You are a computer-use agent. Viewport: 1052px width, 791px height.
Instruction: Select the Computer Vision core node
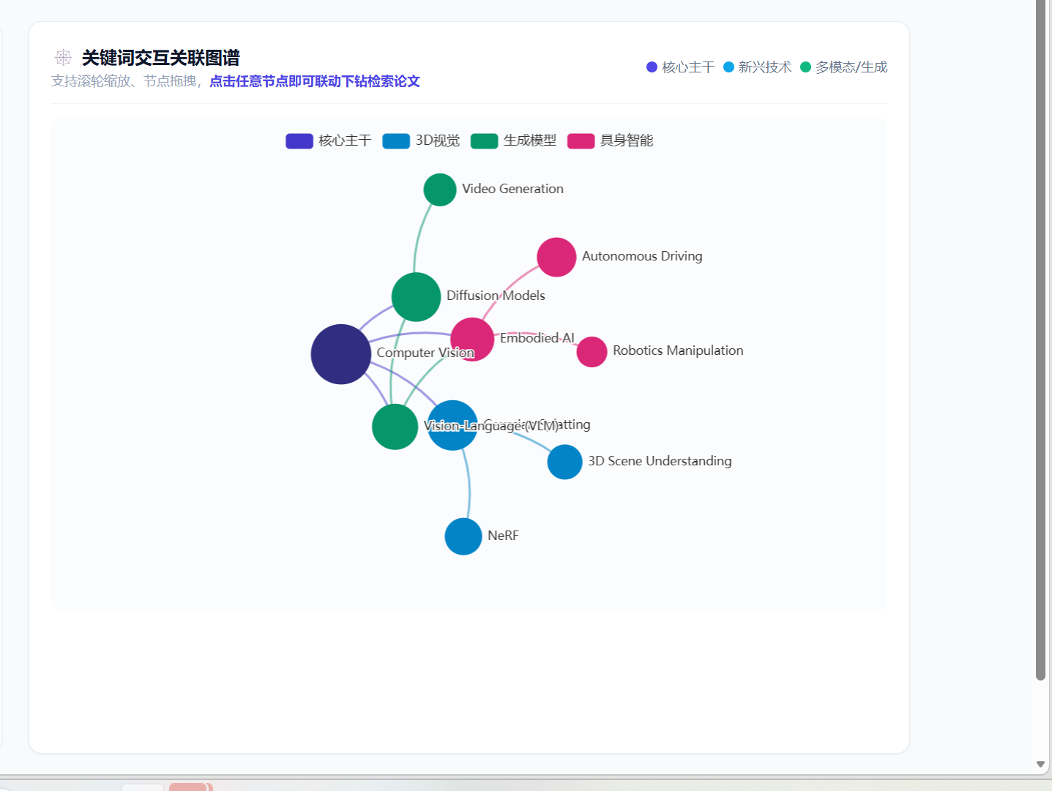point(341,354)
